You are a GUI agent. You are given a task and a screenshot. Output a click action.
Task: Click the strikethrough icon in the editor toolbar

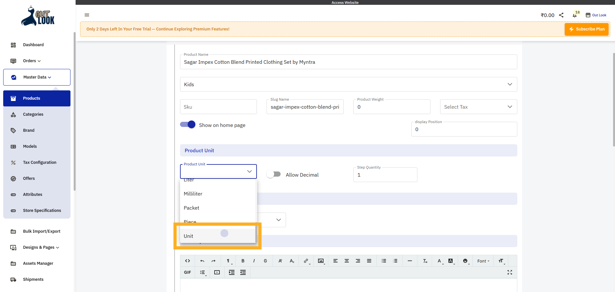[265, 261]
